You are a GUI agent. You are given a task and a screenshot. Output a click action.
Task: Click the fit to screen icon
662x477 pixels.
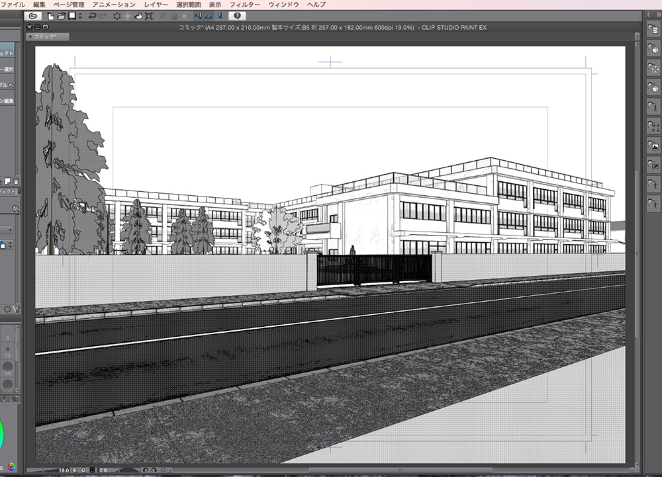(93, 470)
